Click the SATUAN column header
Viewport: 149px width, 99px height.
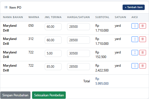click(x=120, y=17)
